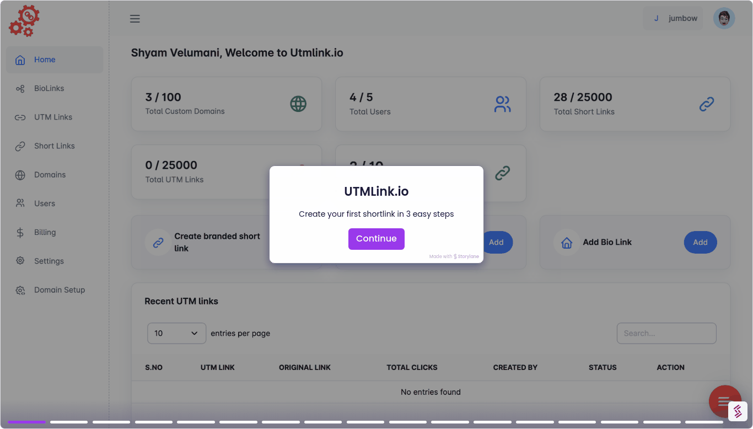
Task: Click the Utmlink.io app logo
Action: pos(24,20)
